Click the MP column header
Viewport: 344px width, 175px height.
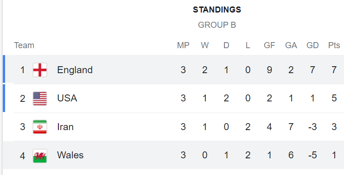183,45
